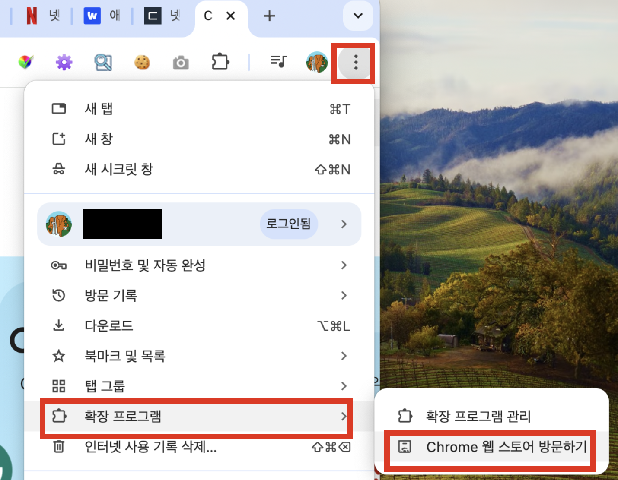Screen dimensions: 618x480
Task: Click the incognito icon beside 새 시크릿 창
Action: [x=59, y=169]
